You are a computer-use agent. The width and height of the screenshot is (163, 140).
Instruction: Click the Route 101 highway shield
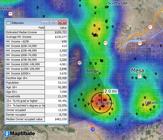105,43
